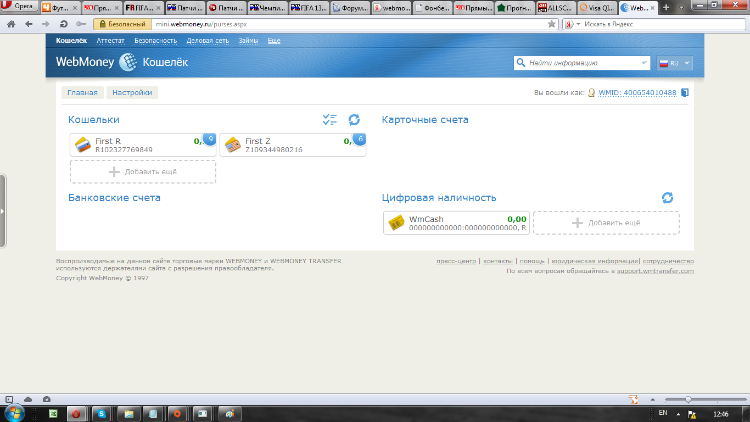Visit support.wmtransfer.com link
The image size is (750, 422).
coord(656,271)
